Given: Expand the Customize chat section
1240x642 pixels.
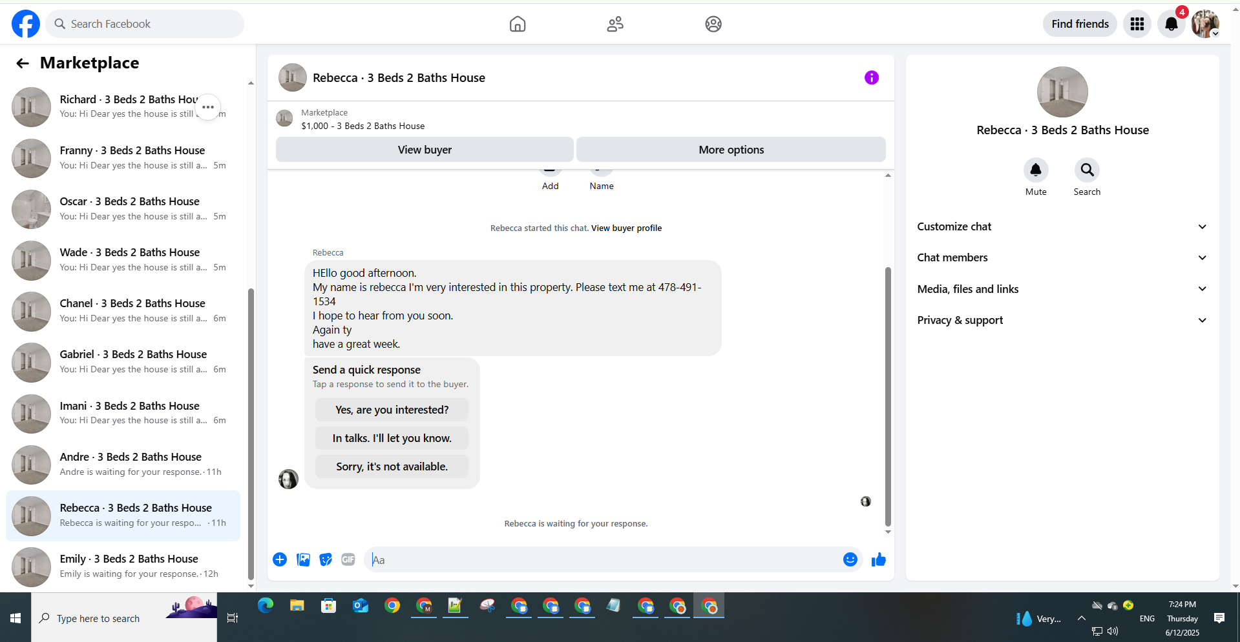Looking at the screenshot, I should click(1062, 226).
